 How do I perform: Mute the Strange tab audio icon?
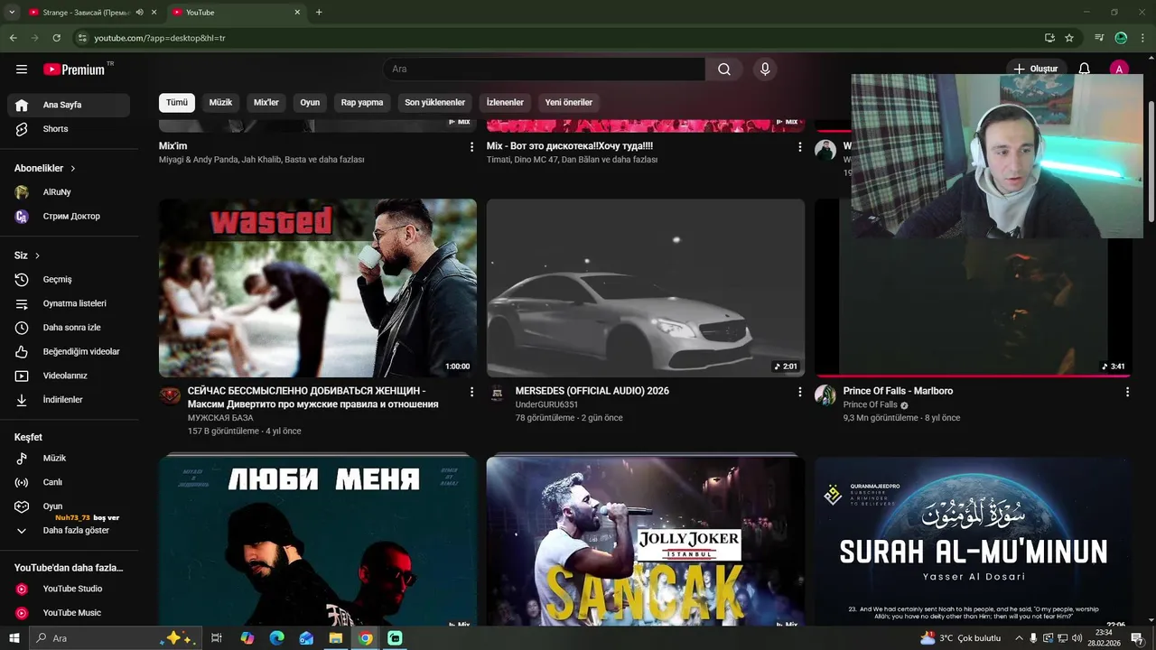139,13
